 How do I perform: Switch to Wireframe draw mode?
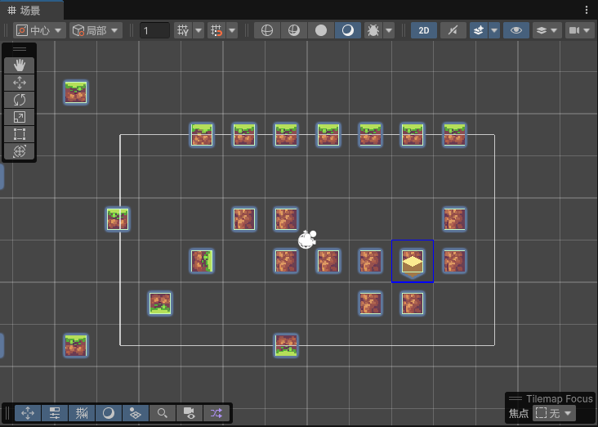[267, 30]
